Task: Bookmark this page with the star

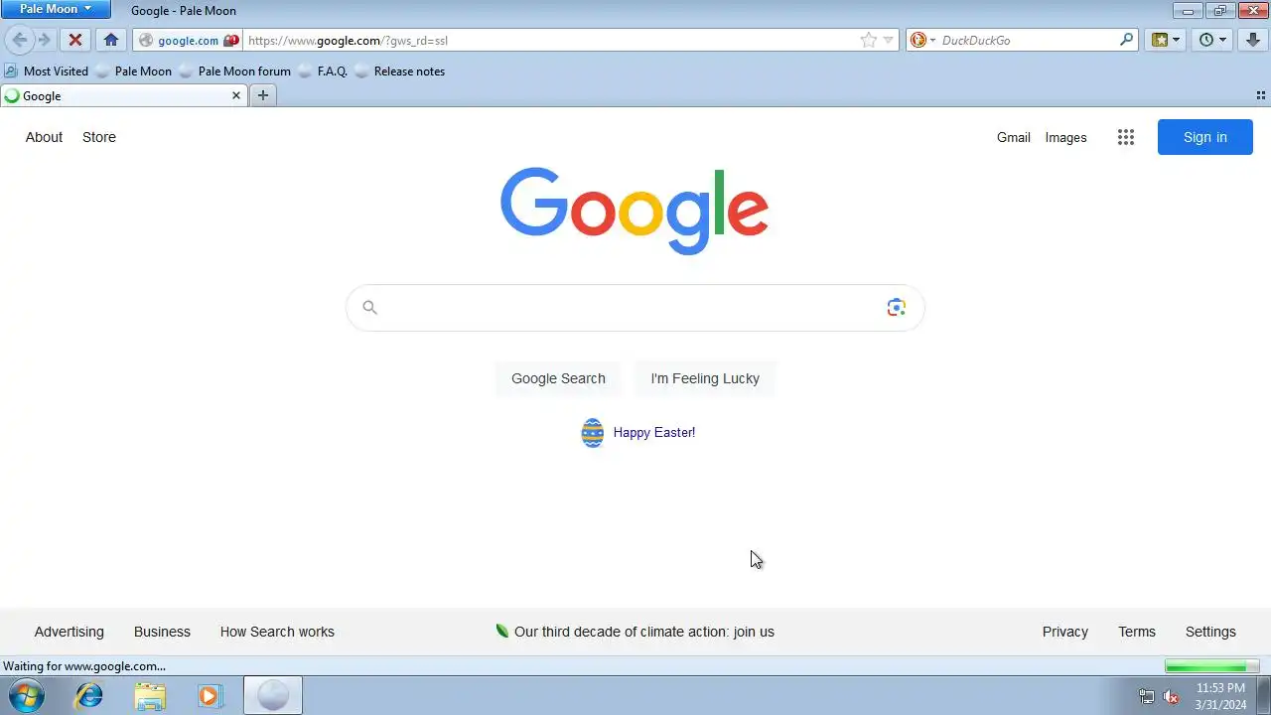Action: click(x=869, y=41)
